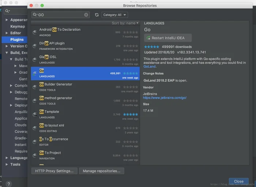Select Keymap in Preferences sidebar
Screen dimensions: 256x187
[x=18, y=26]
